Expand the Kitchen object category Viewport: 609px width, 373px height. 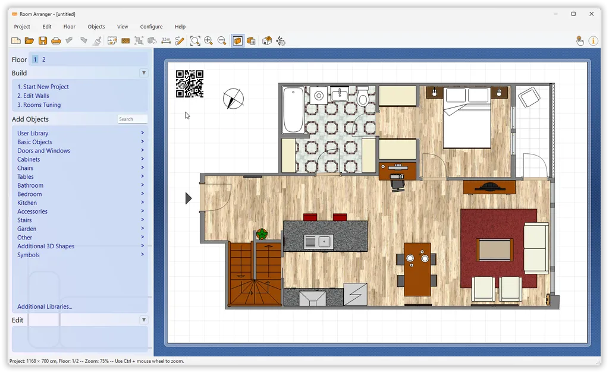tap(80, 203)
